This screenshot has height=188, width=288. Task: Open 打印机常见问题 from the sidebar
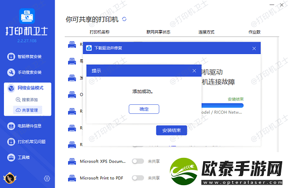(26, 142)
